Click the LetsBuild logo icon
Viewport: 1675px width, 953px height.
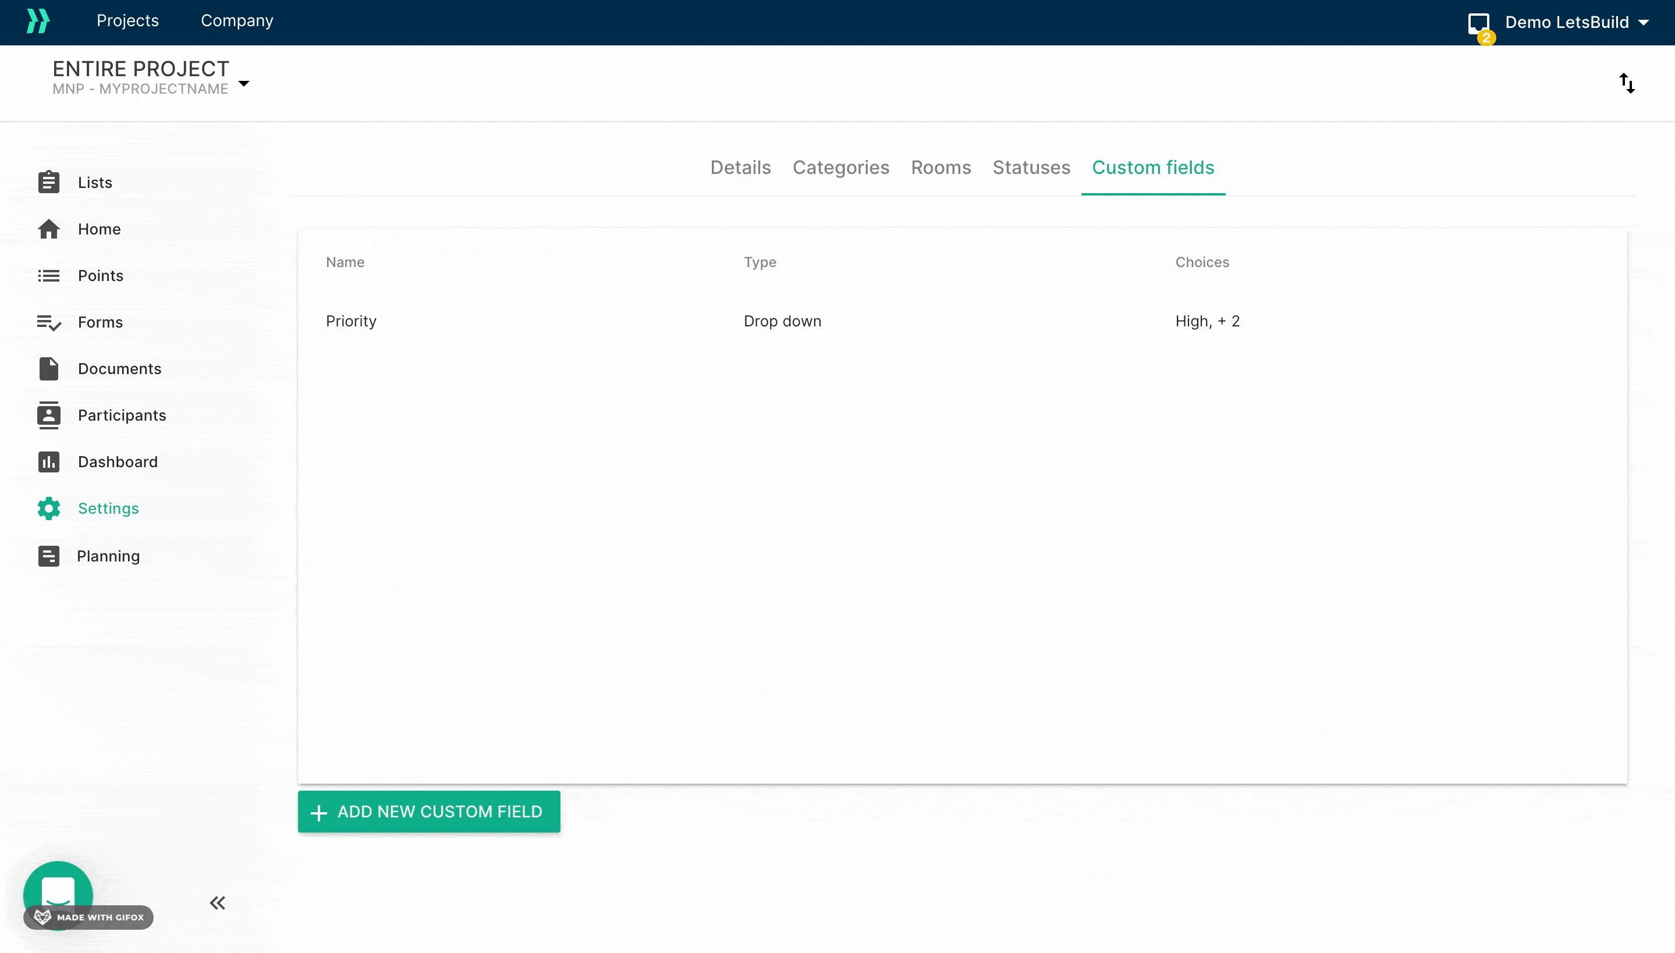point(38,21)
